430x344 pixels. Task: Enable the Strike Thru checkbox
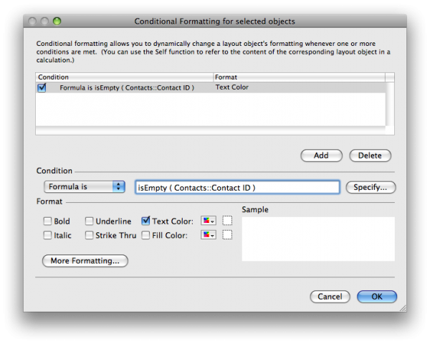tap(89, 235)
